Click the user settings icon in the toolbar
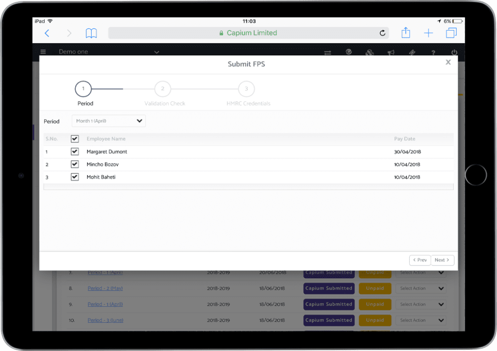 (370, 52)
